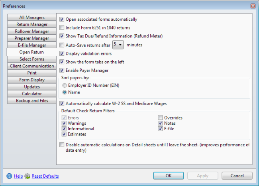
Task: Check the Overrides filter checkbox
Action: pyautogui.click(x=160, y=118)
